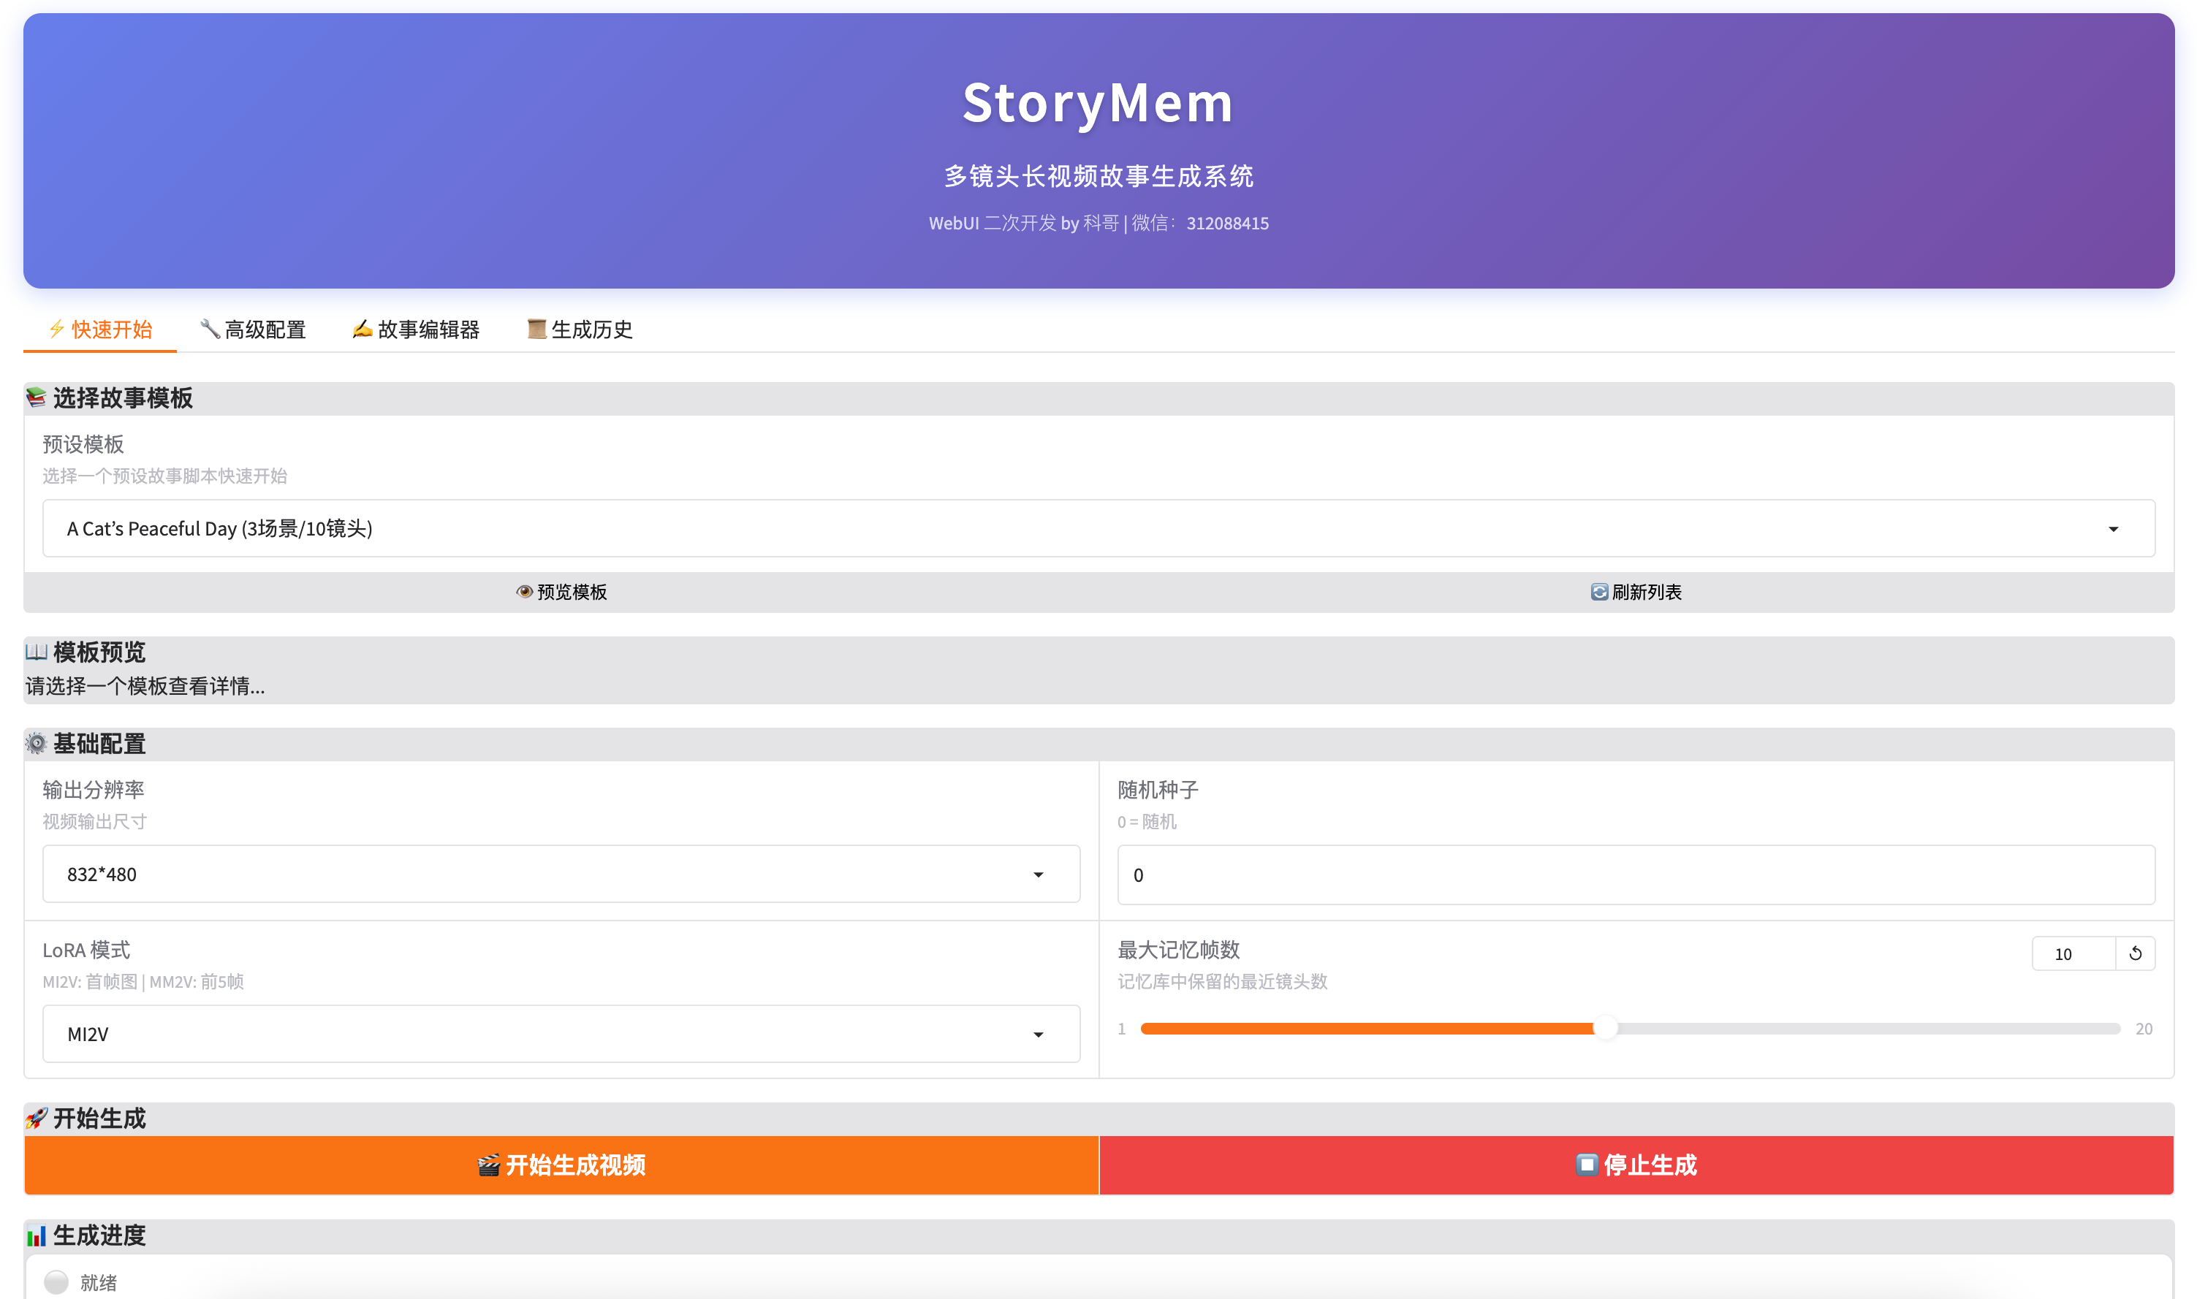Click the wrench icon on 高级配置 tab

click(x=210, y=329)
